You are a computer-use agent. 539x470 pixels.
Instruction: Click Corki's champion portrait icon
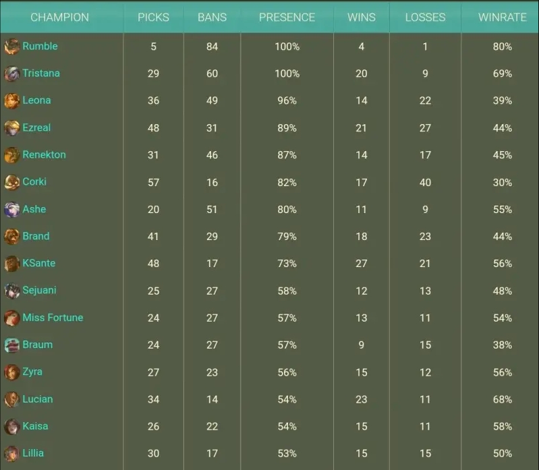[x=11, y=182]
